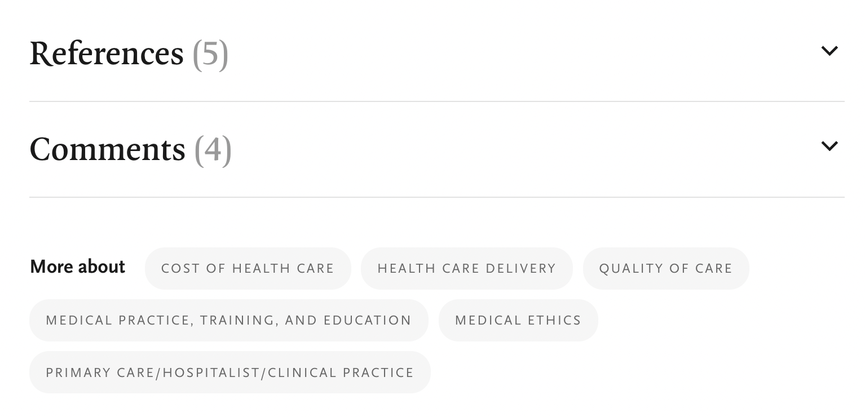Click empty space in the References row
Viewport: 865px width, 417px height.
pyautogui.click(x=507, y=54)
